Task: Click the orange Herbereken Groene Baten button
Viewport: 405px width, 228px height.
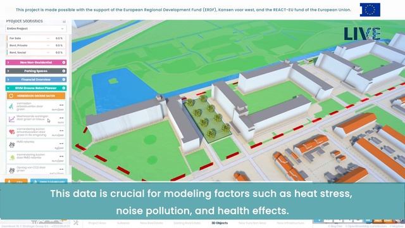Action: tap(36, 96)
